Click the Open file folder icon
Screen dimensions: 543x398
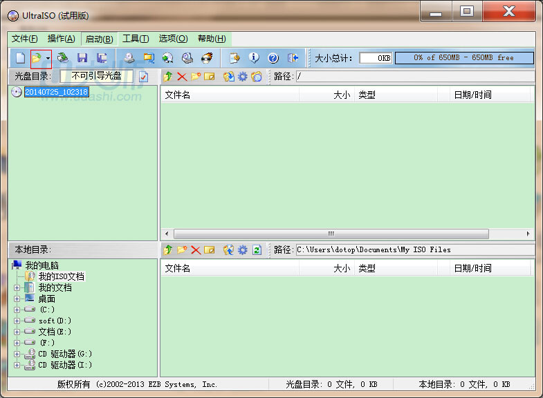(x=37, y=58)
